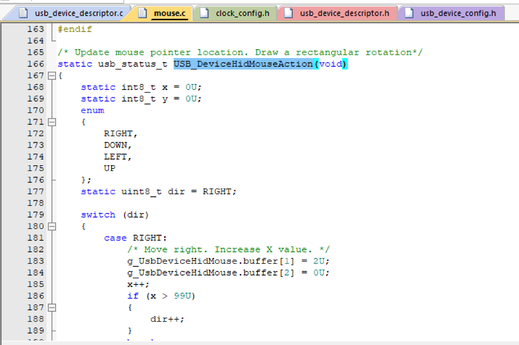Click line number 179 in the gutter
This screenshot has height=345, width=519.
click(35, 215)
